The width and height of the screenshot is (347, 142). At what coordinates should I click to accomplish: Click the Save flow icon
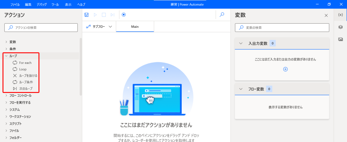click(x=87, y=15)
